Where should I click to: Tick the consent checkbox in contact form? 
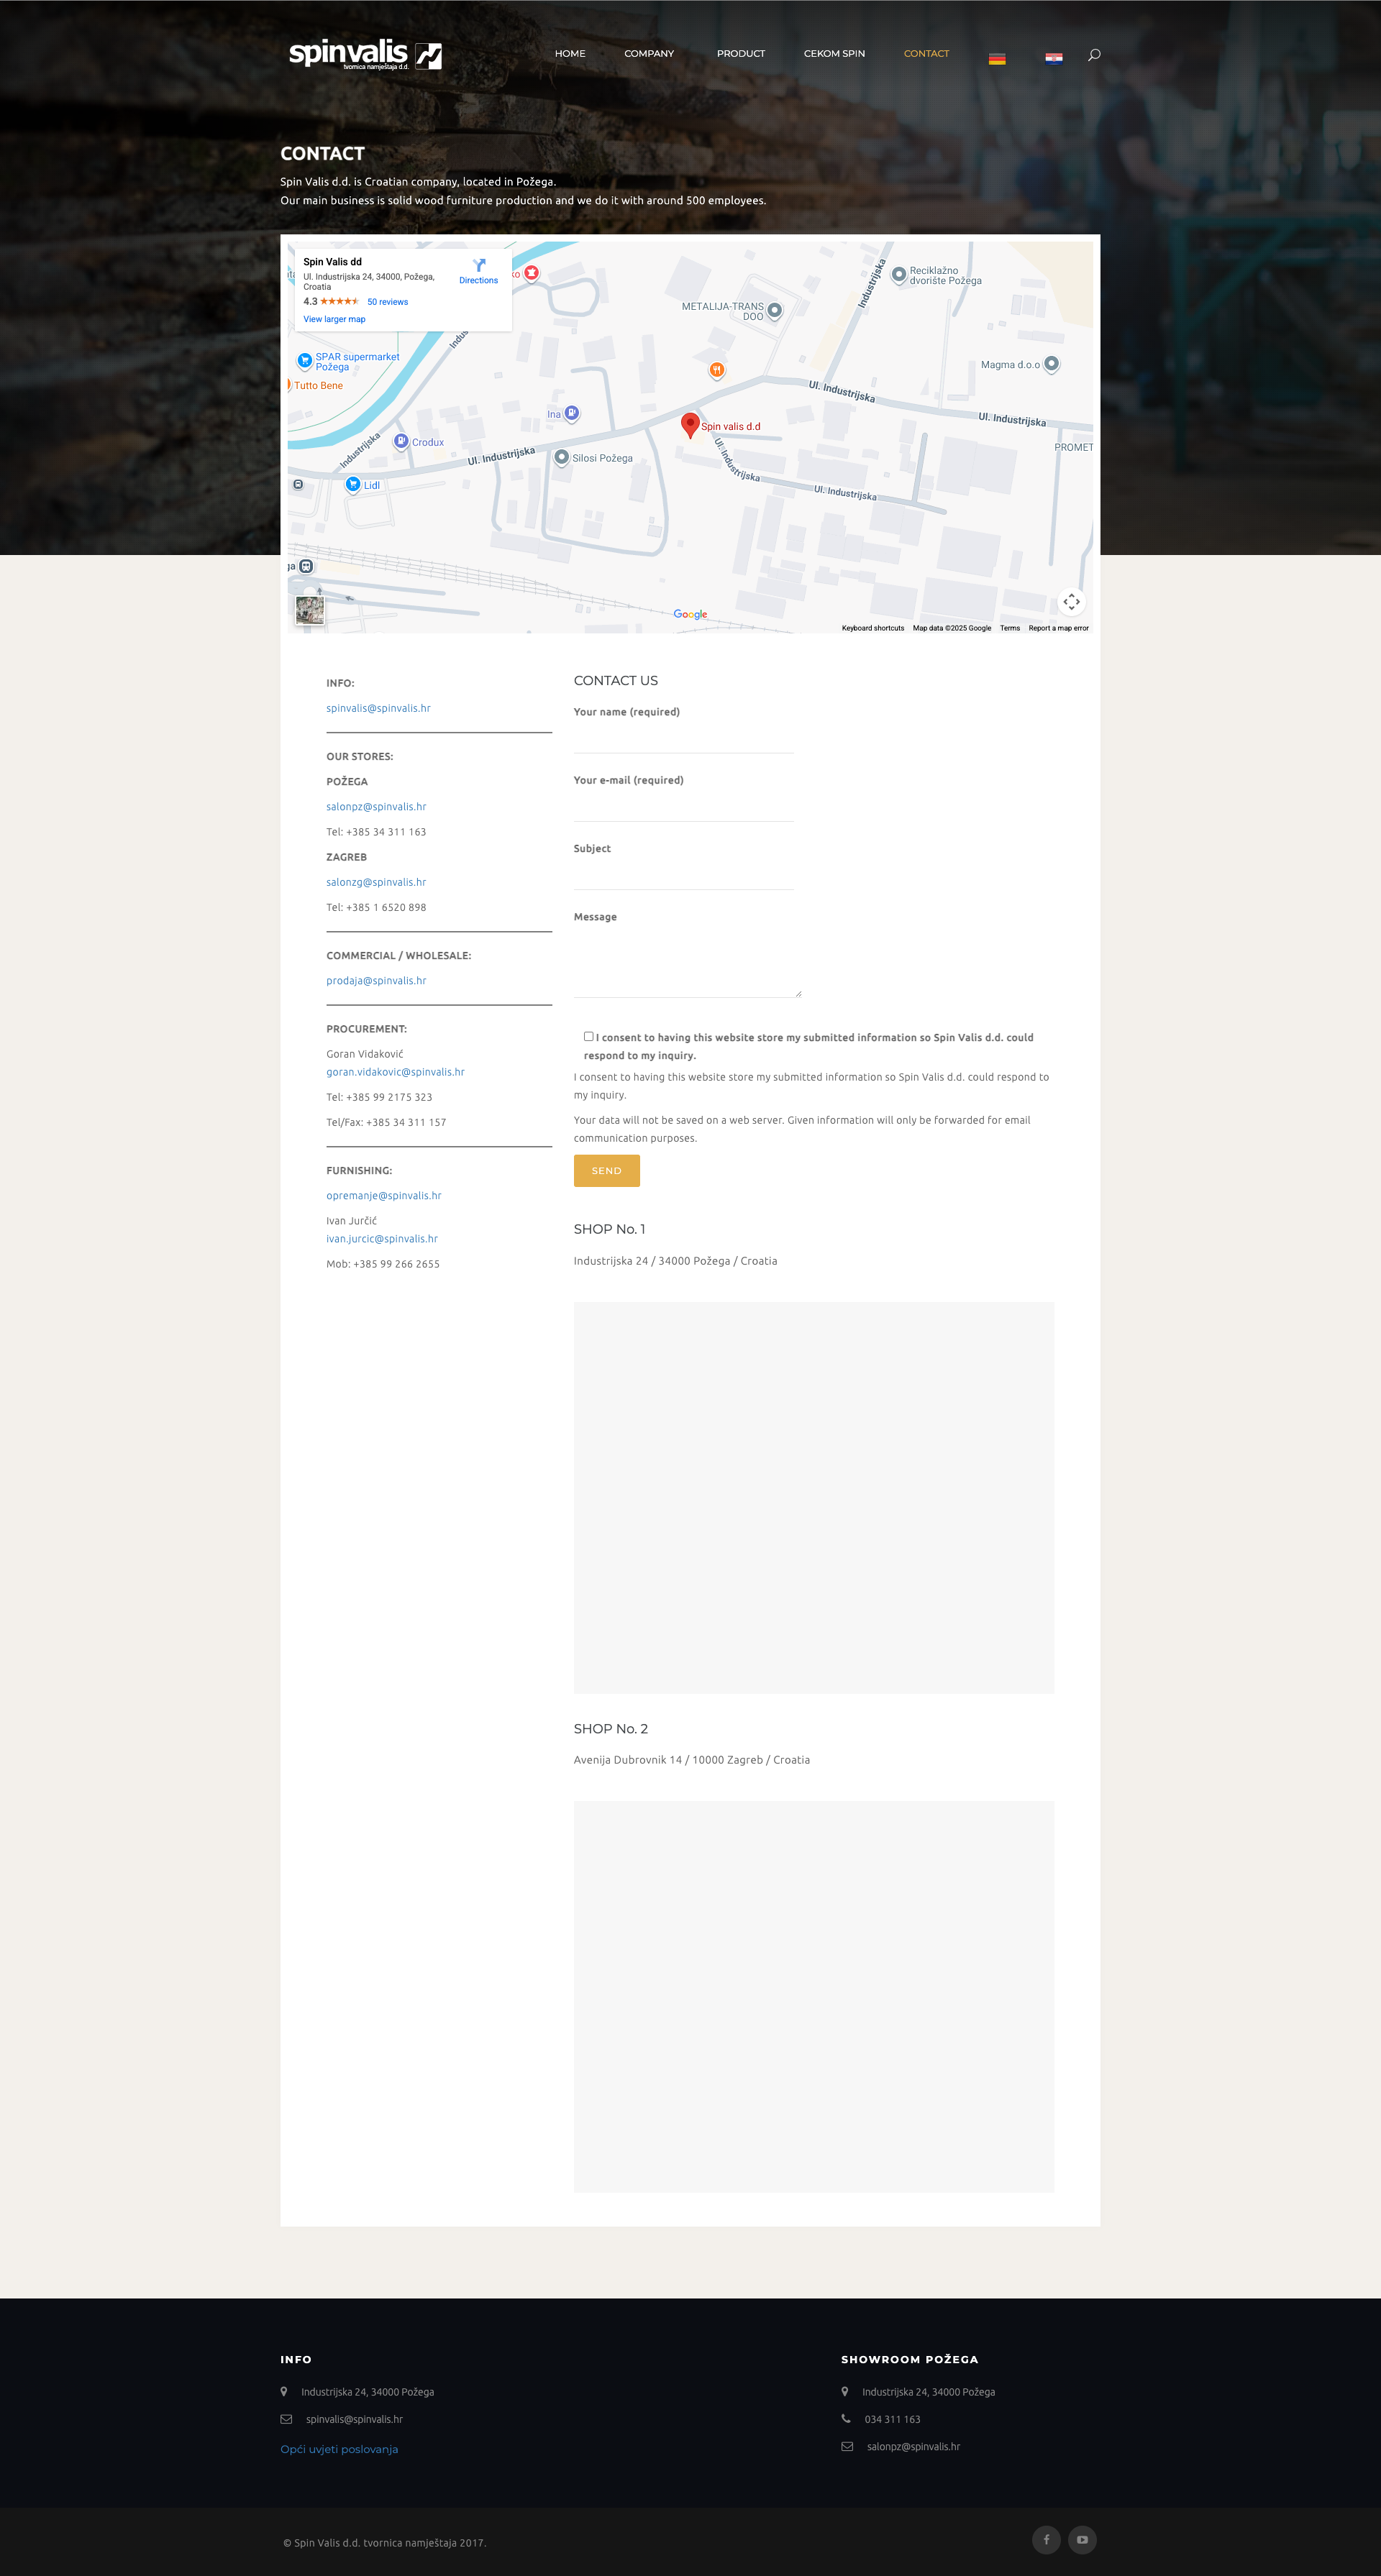[x=588, y=1036]
